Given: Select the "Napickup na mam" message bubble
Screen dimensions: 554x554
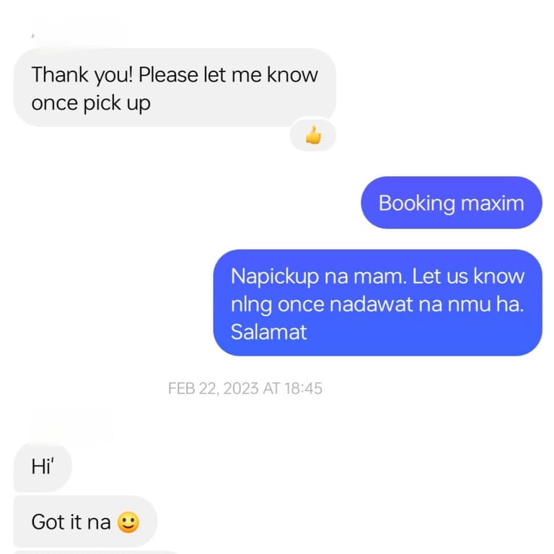Looking at the screenshot, I should tap(377, 302).
